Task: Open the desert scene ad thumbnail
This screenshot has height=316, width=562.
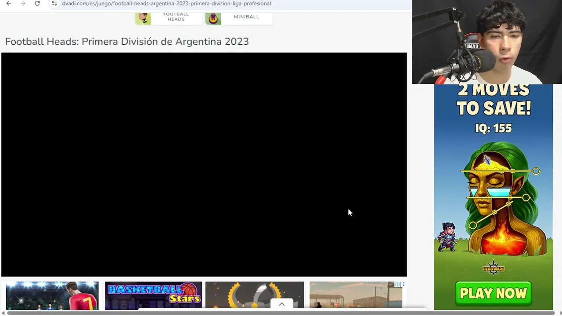Action: tap(356, 296)
